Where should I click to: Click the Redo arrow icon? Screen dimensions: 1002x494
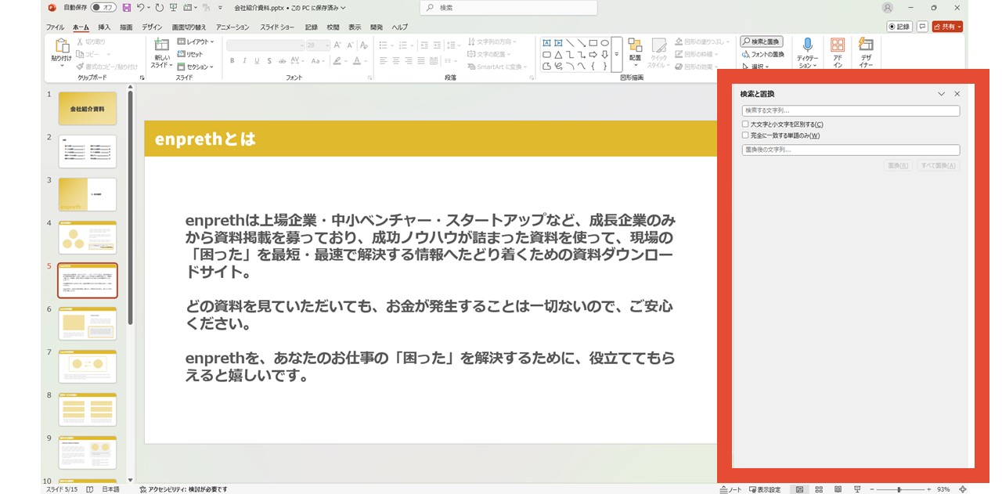tap(160, 8)
